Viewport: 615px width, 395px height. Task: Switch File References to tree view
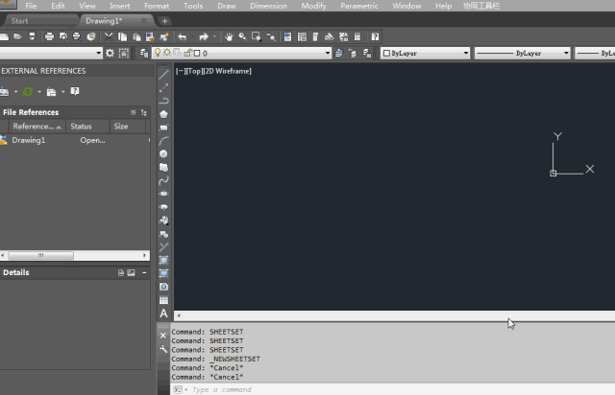pos(144,112)
